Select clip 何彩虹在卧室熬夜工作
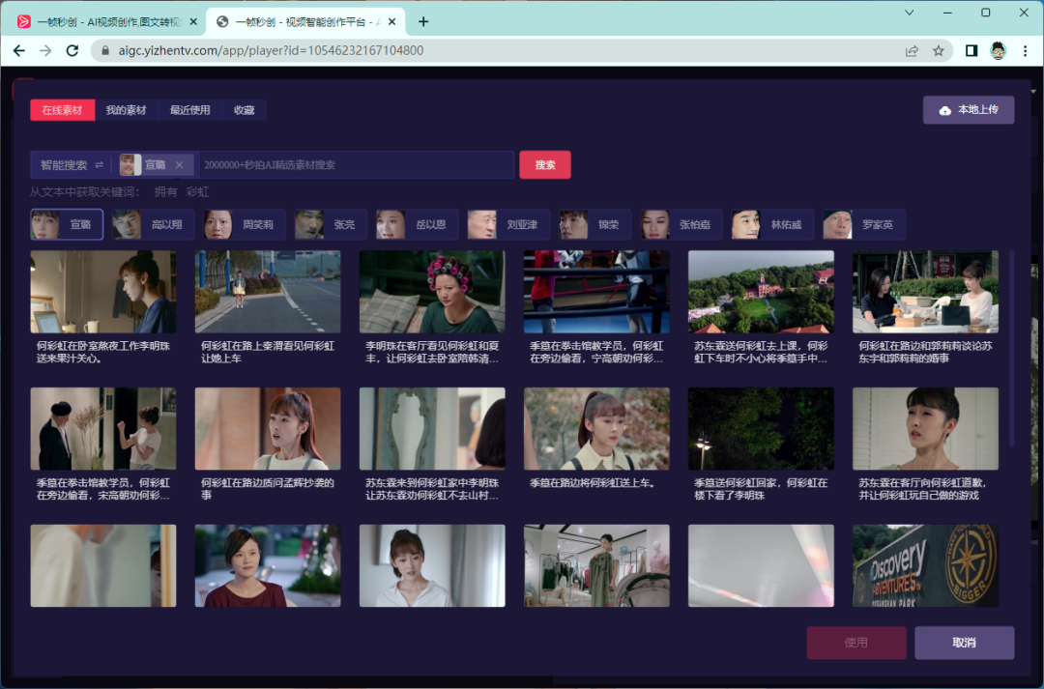 point(103,292)
